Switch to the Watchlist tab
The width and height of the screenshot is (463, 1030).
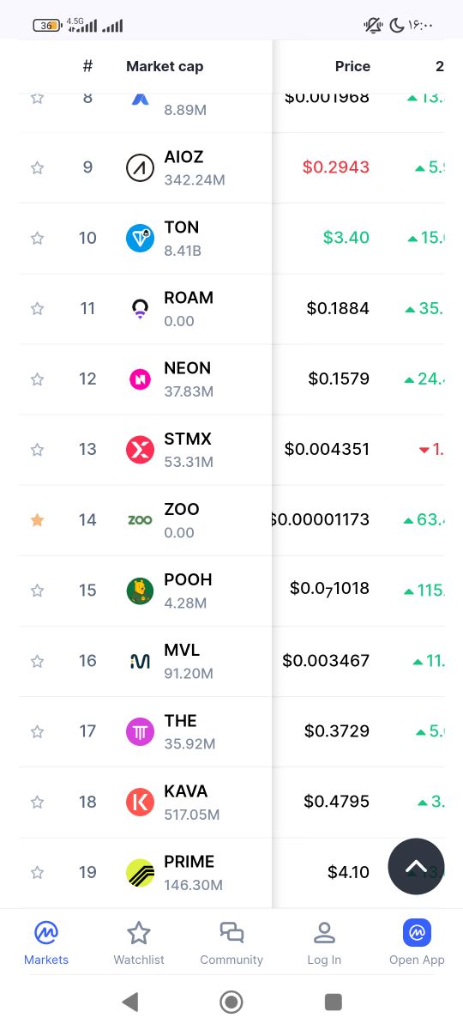139,943
